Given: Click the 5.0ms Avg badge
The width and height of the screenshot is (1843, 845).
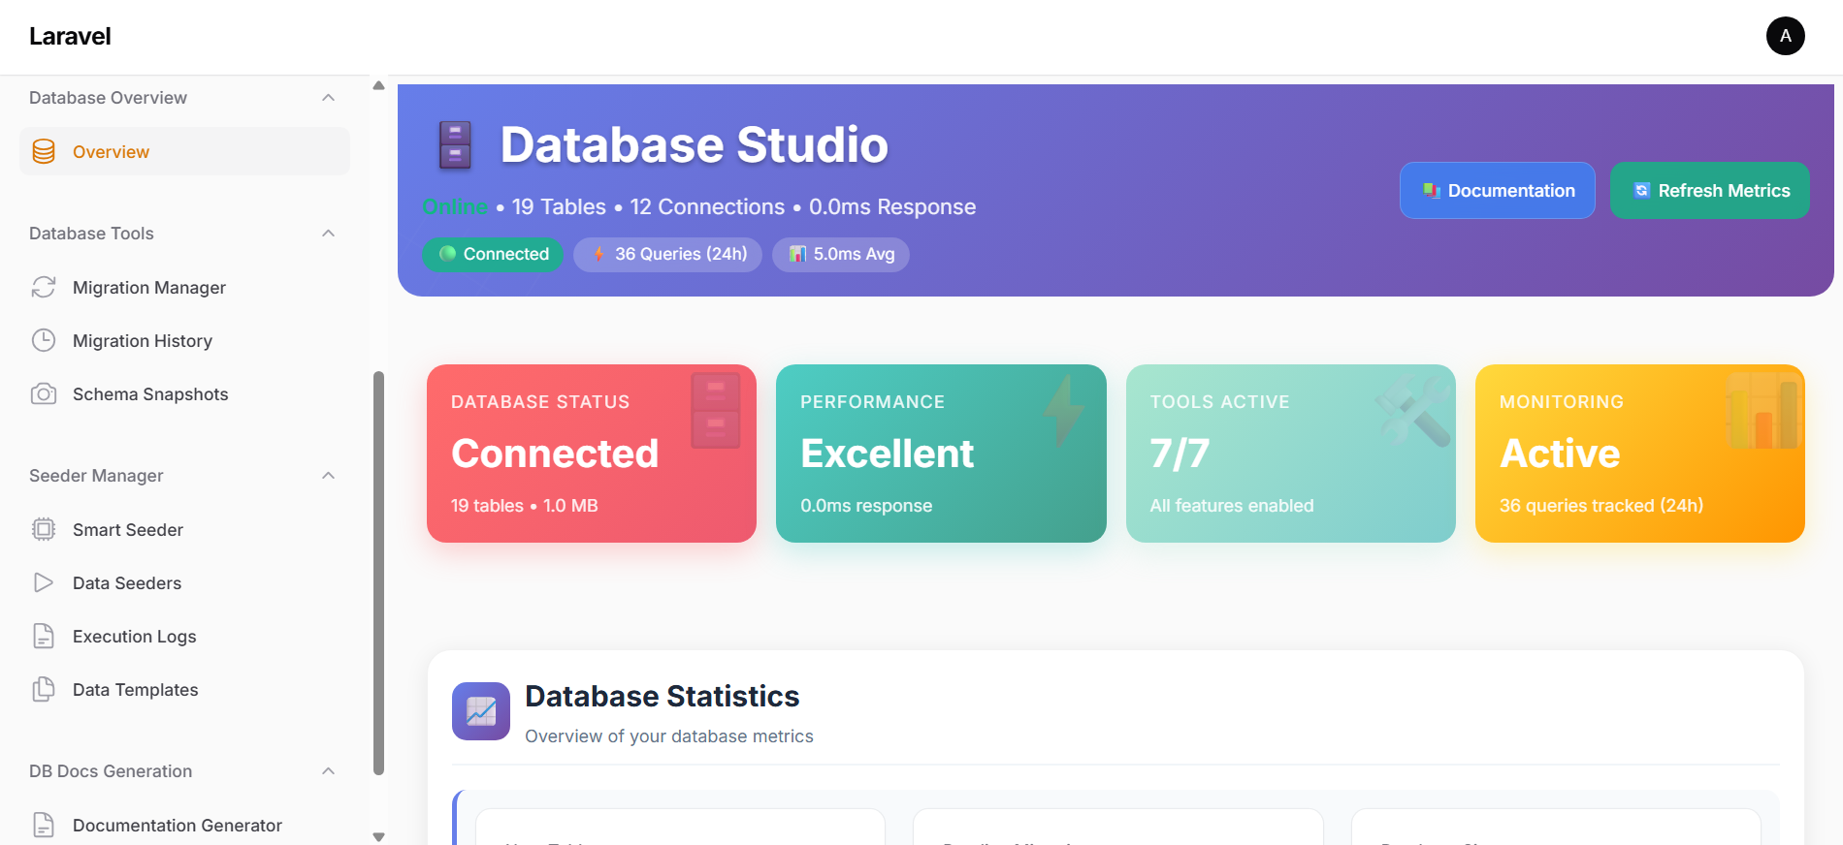Looking at the screenshot, I should pos(840,254).
